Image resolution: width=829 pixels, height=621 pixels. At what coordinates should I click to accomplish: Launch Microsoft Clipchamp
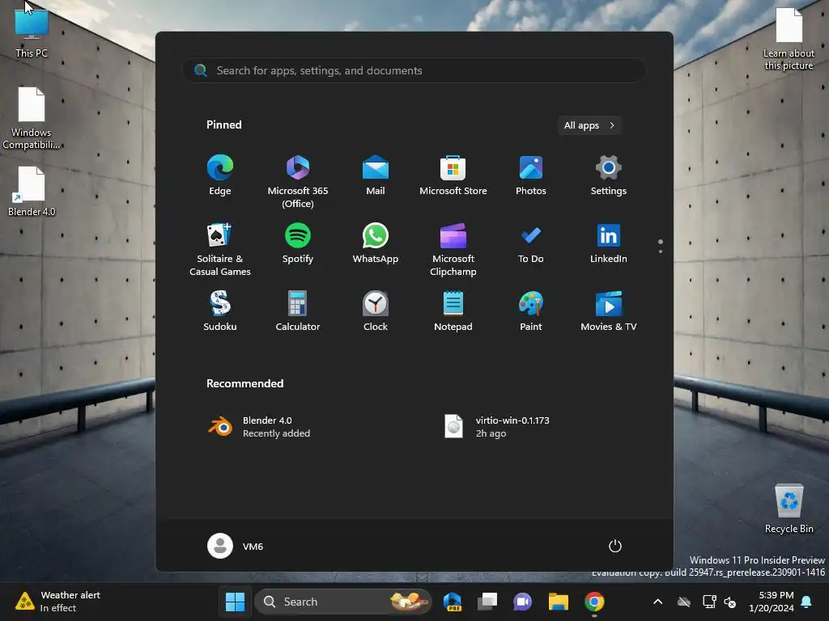coord(453,249)
